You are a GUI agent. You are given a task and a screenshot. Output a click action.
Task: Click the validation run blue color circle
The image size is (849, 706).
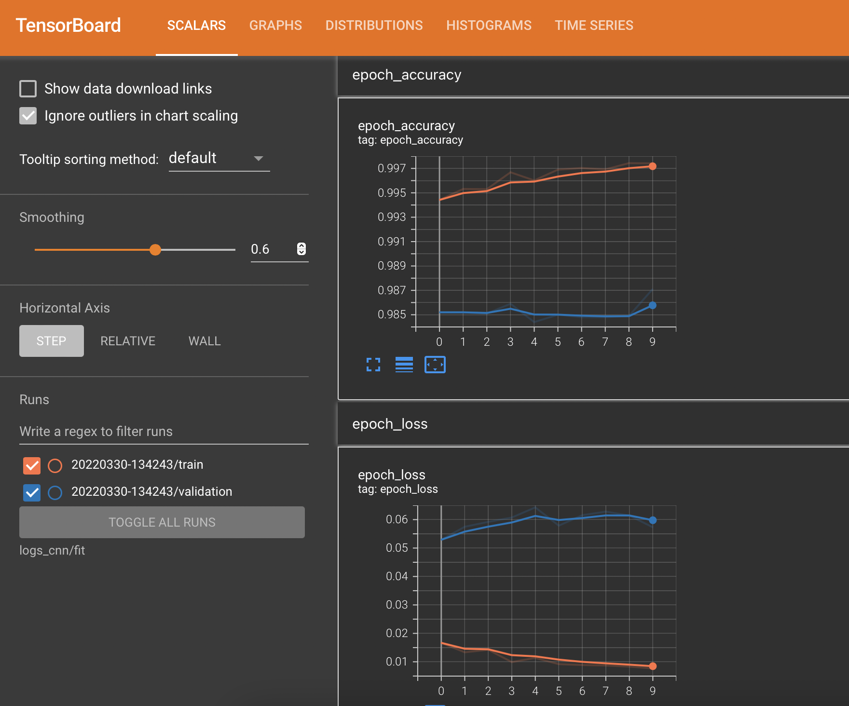tap(55, 492)
